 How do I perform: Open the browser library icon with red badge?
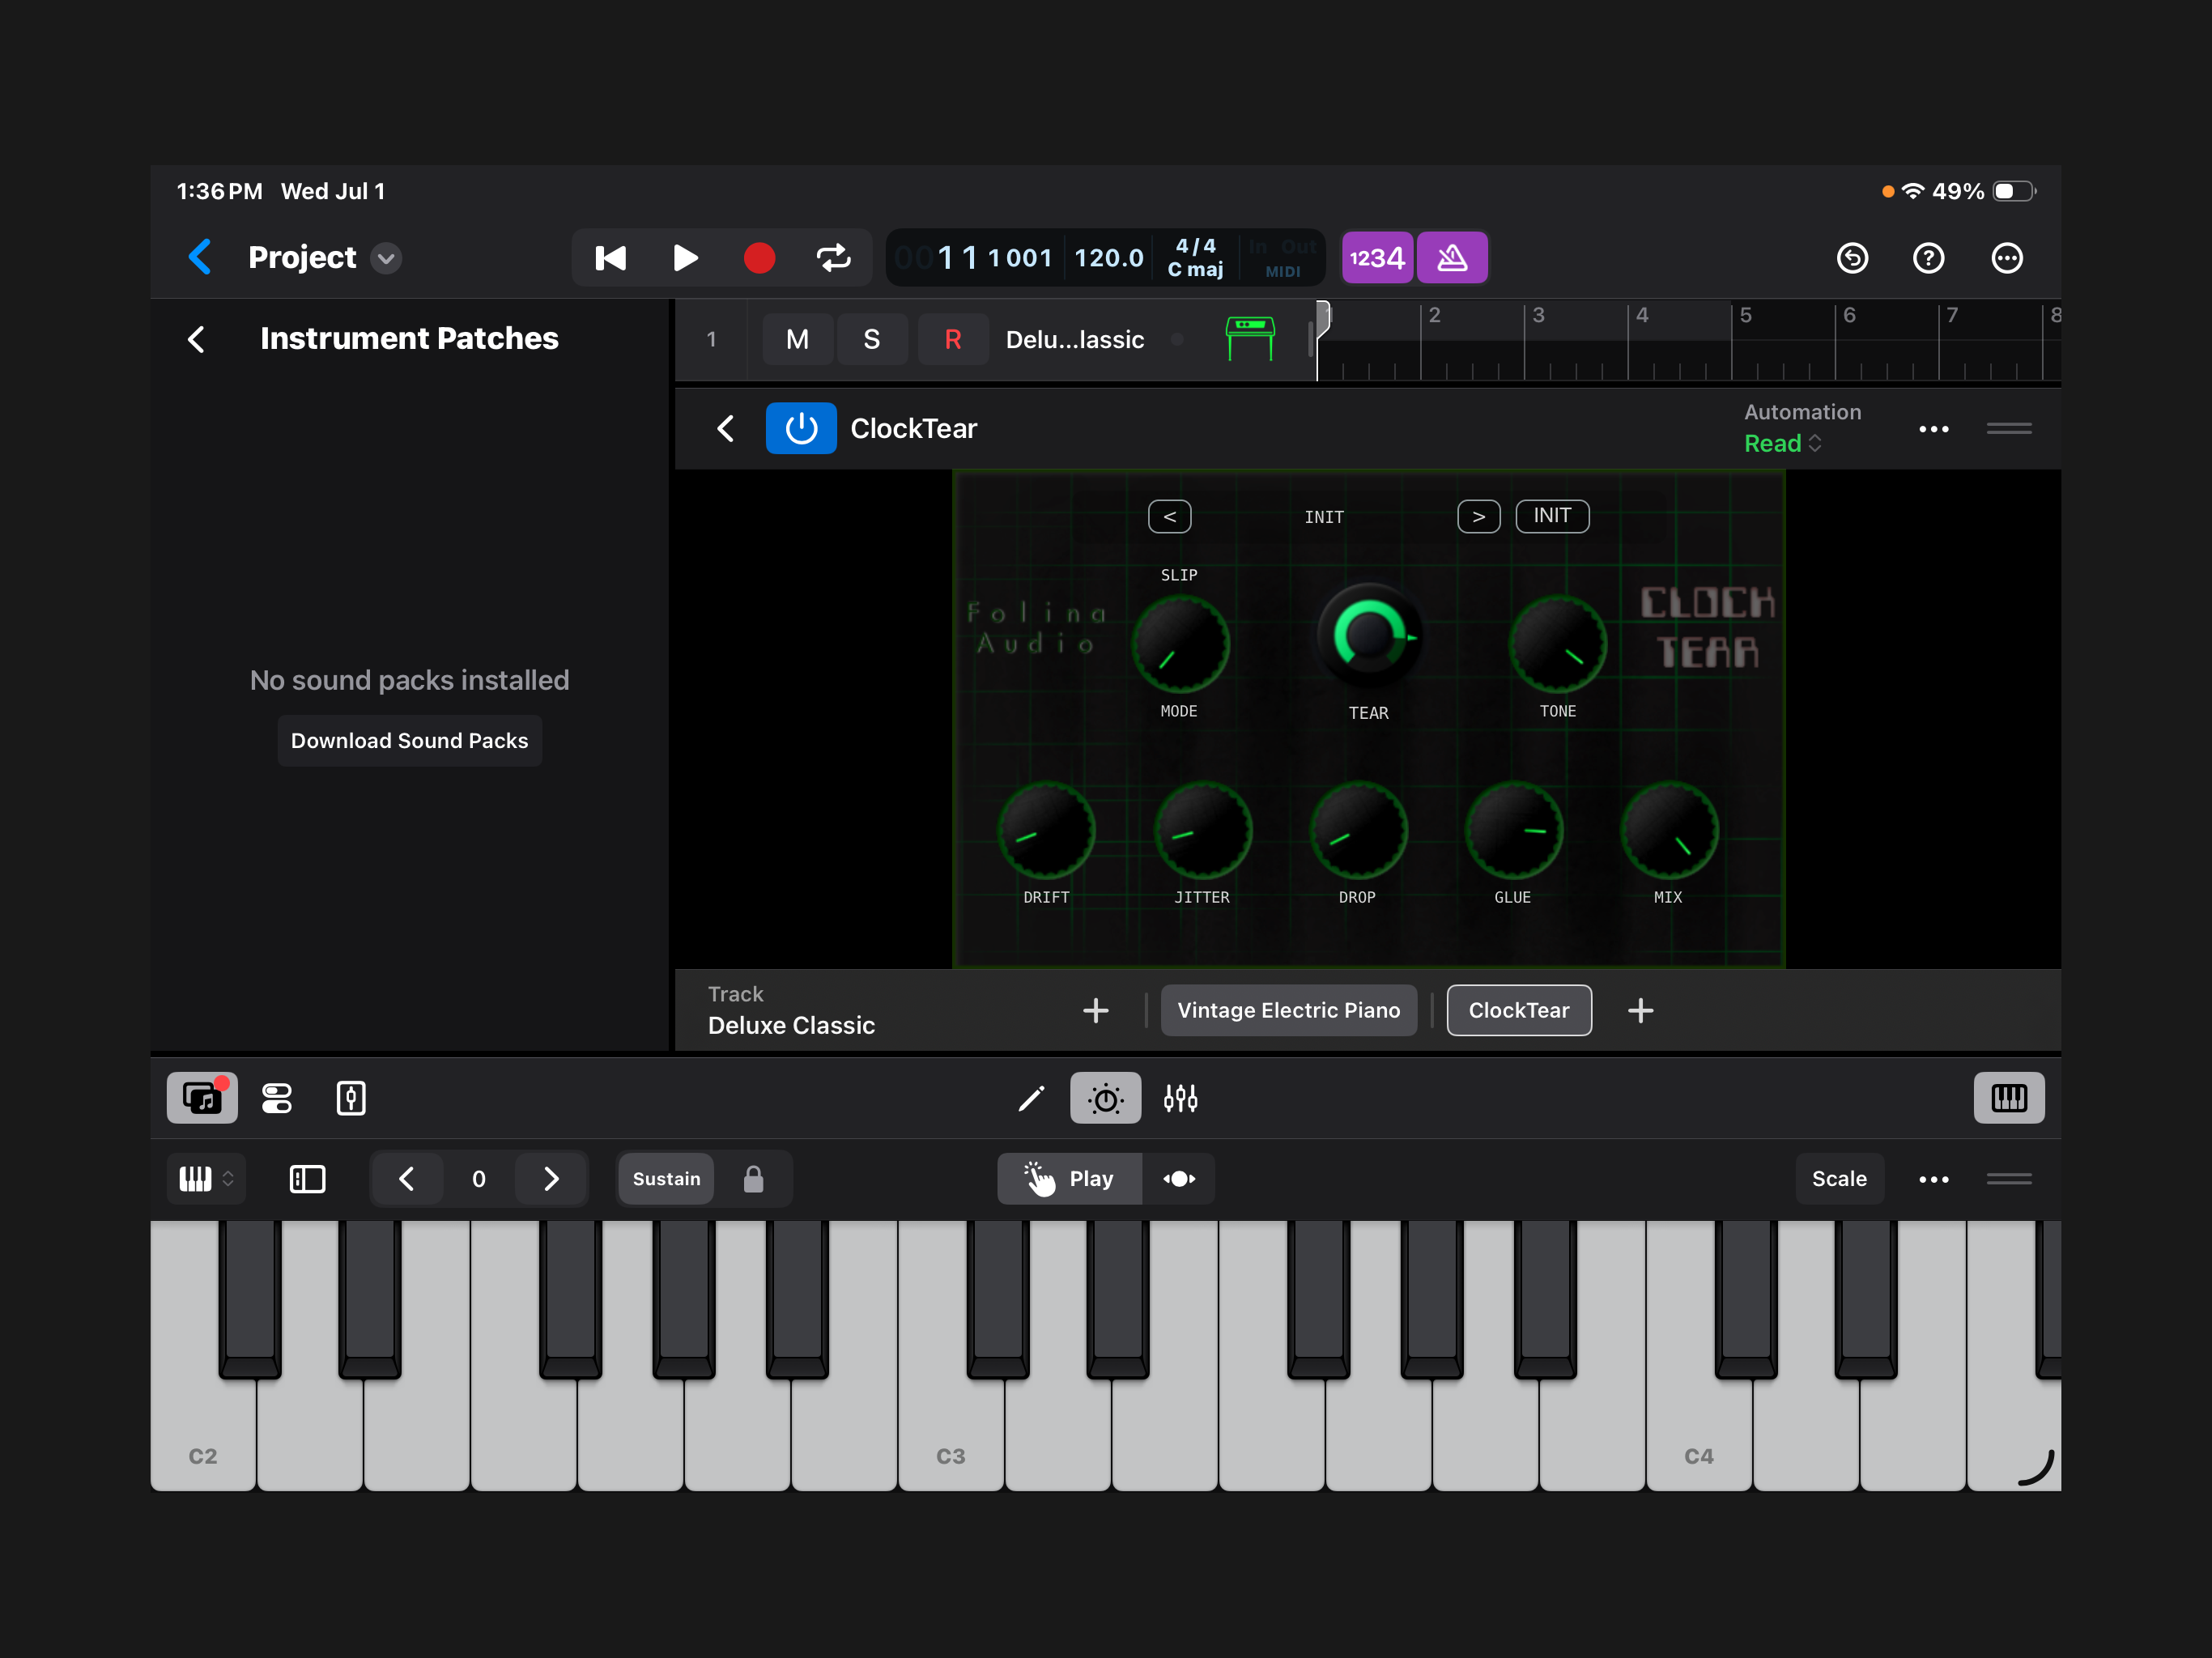(202, 1098)
